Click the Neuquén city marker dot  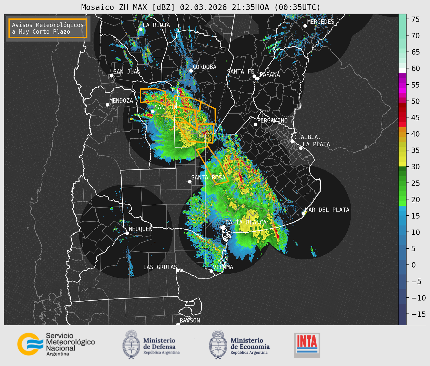(x=127, y=233)
